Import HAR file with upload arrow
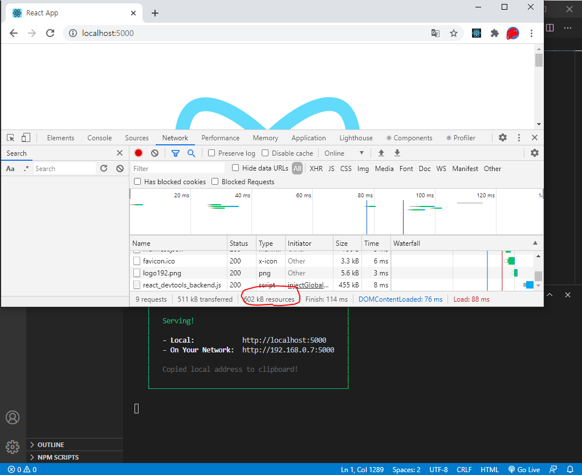Viewport: 582px width, 475px height. pyautogui.click(x=381, y=153)
